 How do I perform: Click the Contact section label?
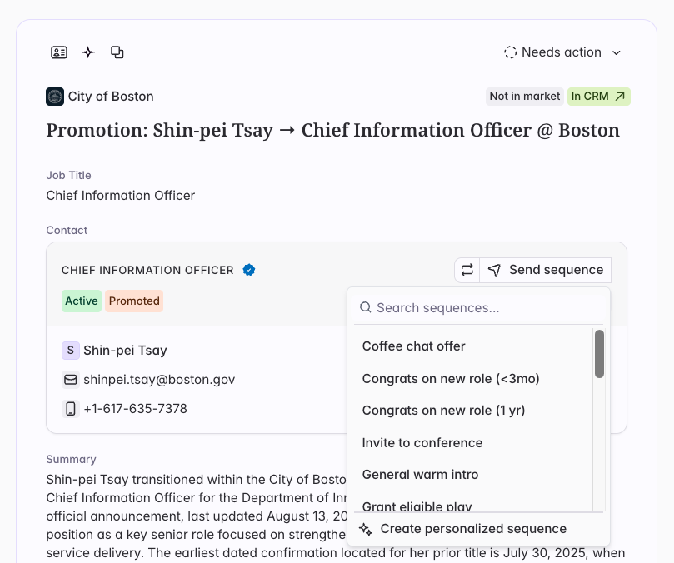[x=67, y=231]
